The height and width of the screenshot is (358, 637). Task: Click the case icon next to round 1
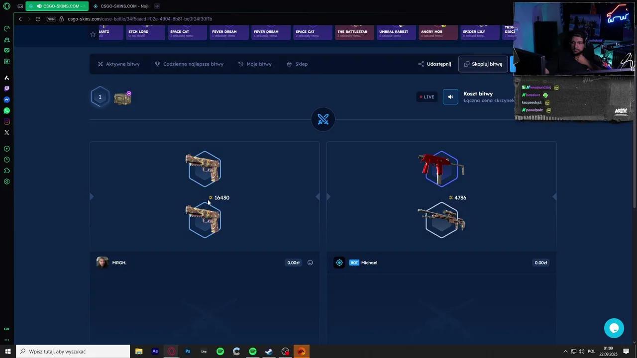(122, 98)
